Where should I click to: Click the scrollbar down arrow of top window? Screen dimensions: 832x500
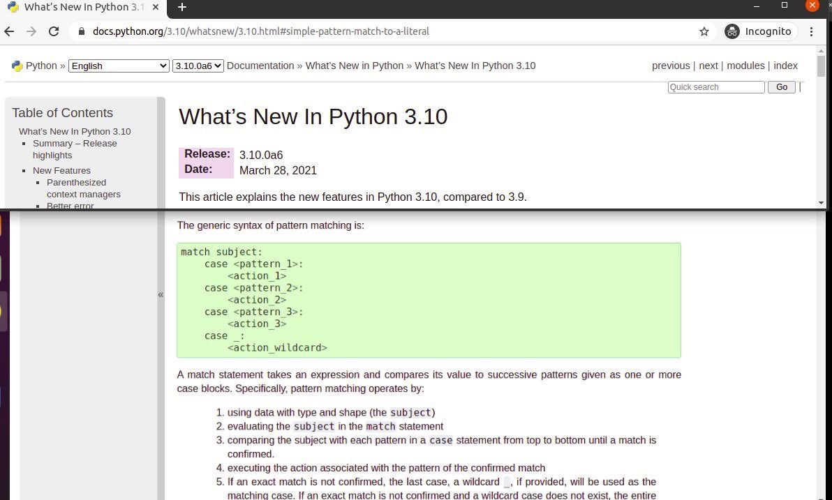[822, 203]
